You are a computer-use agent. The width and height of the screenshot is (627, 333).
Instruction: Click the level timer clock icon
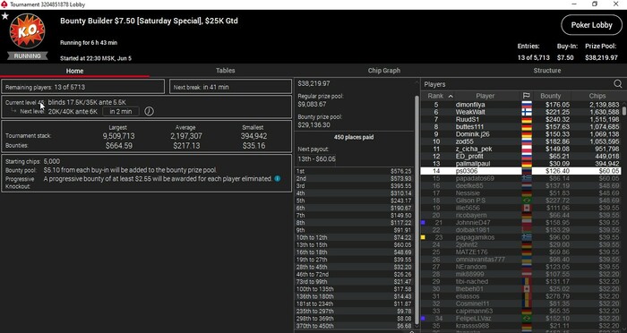149,112
